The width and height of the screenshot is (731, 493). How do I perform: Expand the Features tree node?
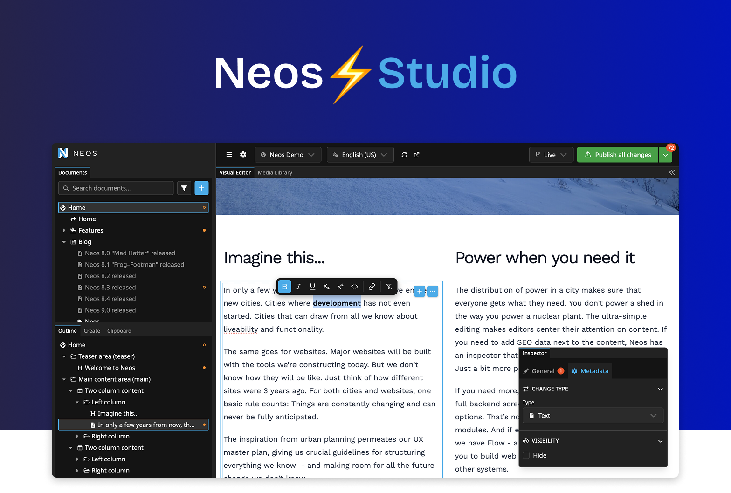point(64,231)
